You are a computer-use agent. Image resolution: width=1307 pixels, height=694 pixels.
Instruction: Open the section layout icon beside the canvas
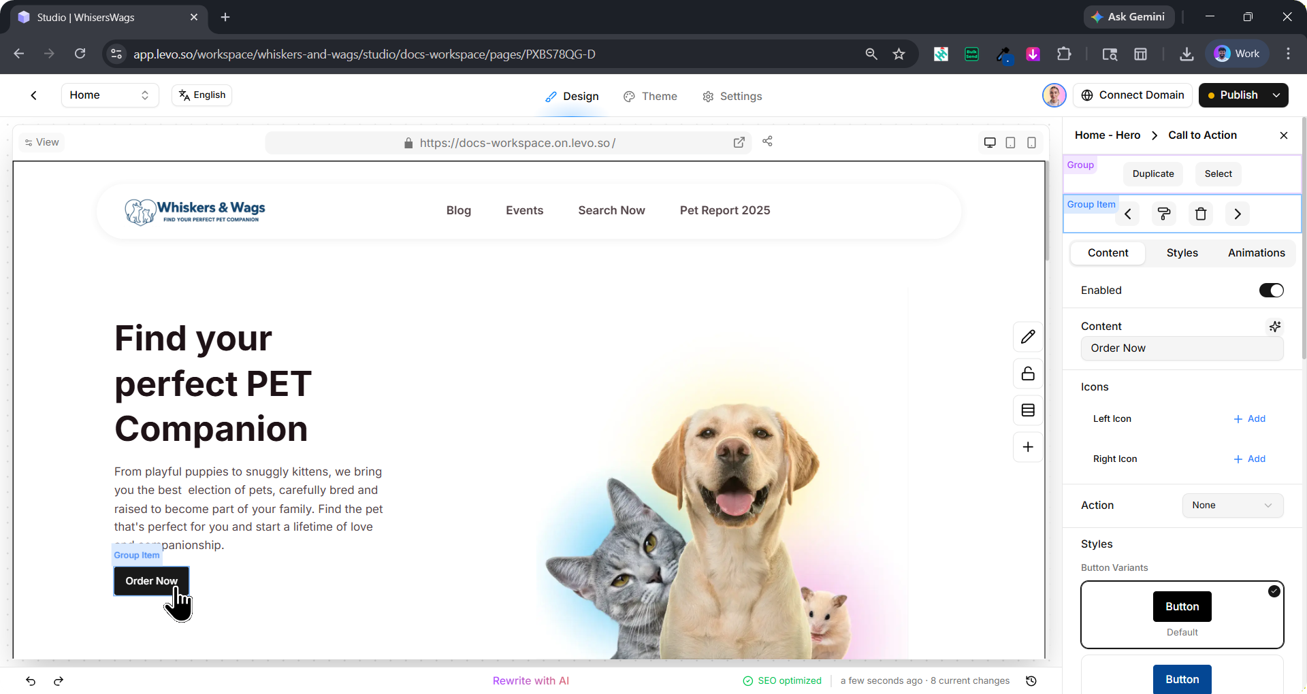pyautogui.click(x=1028, y=410)
